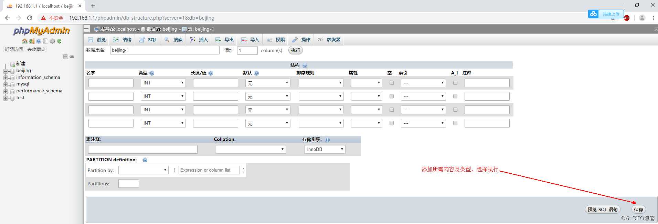Tick 空 checkbox in fourth column row
This screenshot has height=224, width=658.
pos(391,123)
